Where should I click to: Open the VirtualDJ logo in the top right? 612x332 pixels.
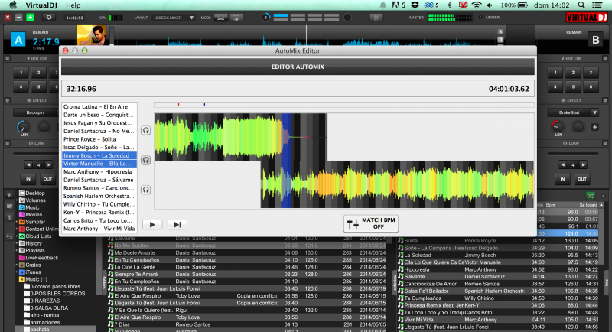click(586, 18)
